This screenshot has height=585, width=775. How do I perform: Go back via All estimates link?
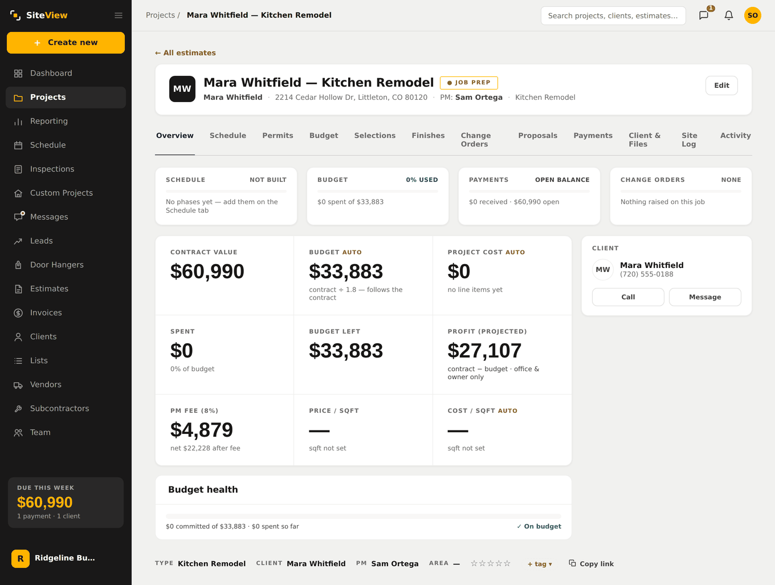click(x=185, y=53)
